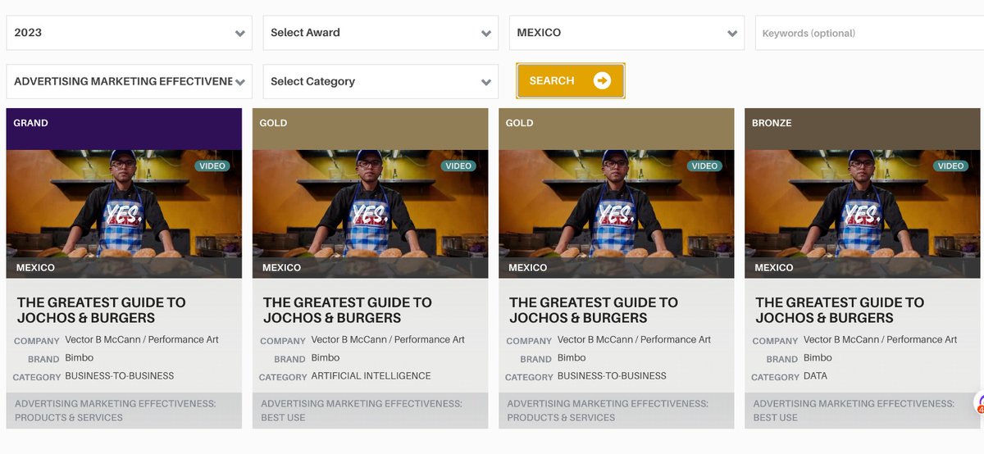Click the VIDEO badge on the GRAND card
The width and height of the screenshot is (984, 454).
pos(212,166)
